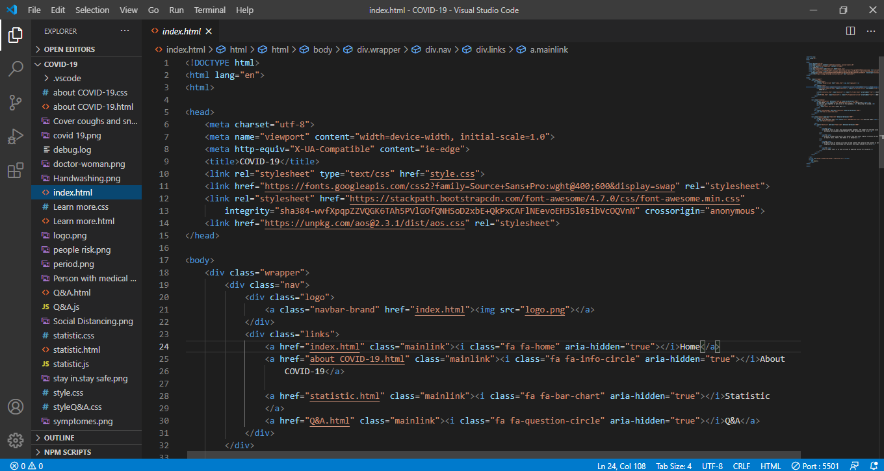Expand the Outline section
The height and width of the screenshot is (471, 884).
point(86,438)
